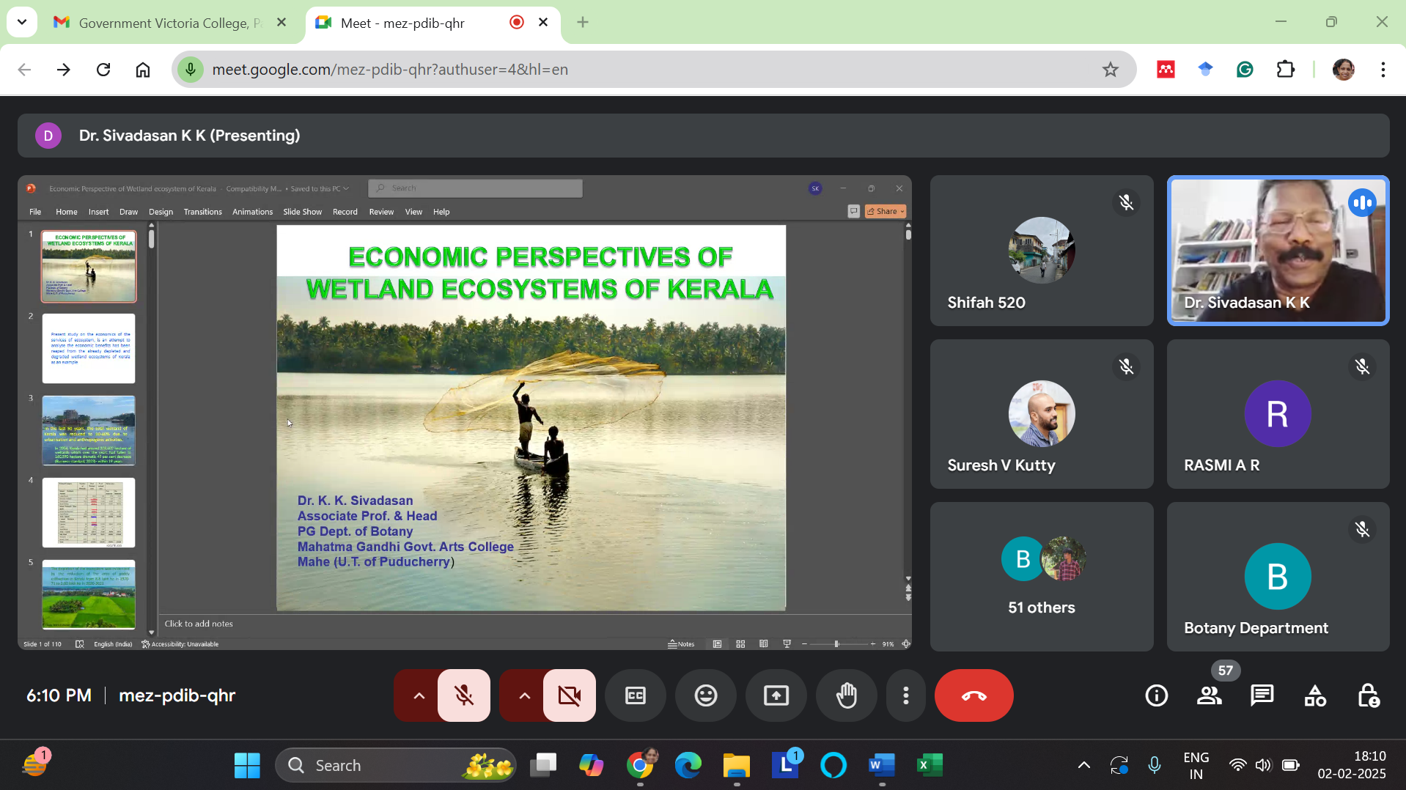Click the red Leave call button
This screenshot has height=790, width=1406.
[x=973, y=695]
